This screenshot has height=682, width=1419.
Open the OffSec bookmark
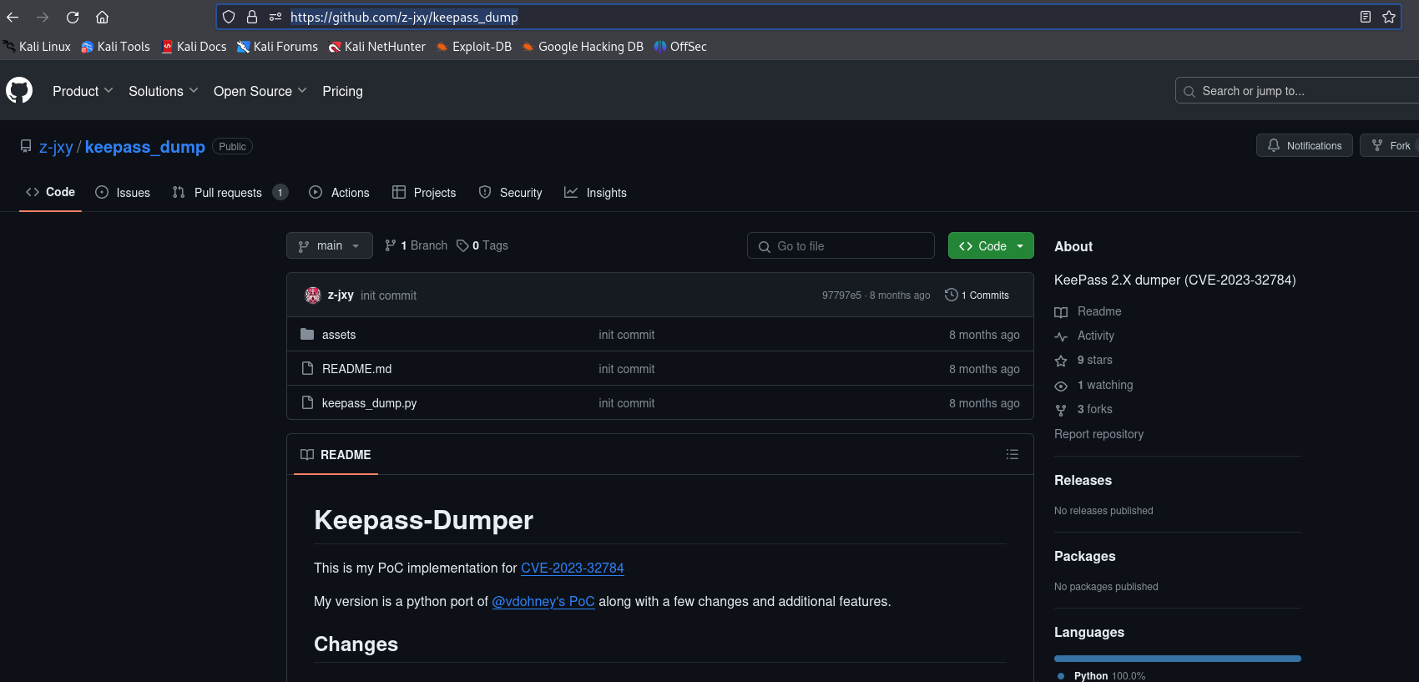pyautogui.click(x=680, y=47)
